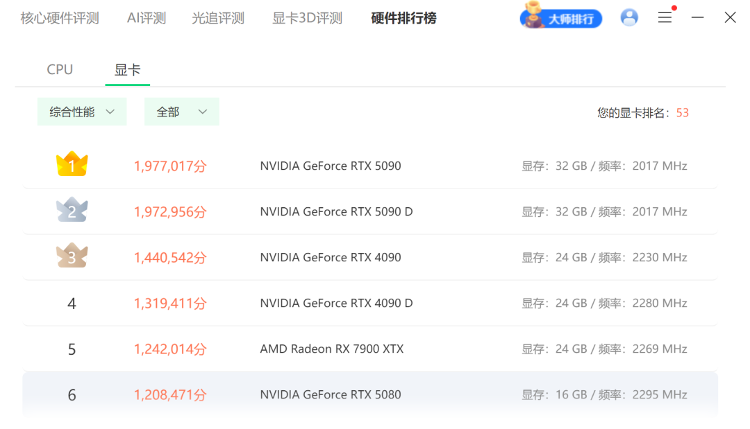Click the bronze rank 3 crown icon
The height and width of the screenshot is (429, 750).
click(x=72, y=255)
